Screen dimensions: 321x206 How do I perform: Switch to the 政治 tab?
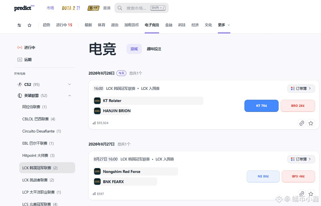point(115,25)
